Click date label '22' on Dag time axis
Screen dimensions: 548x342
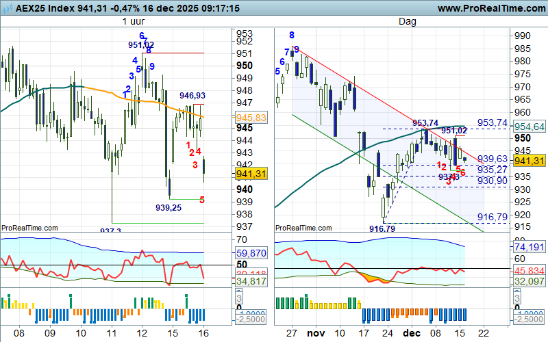(x=484, y=333)
